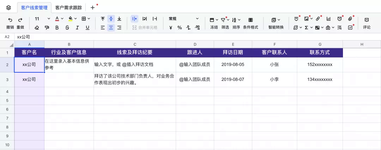Open the sort (排序) dropdown arrow
The height and width of the screenshot is (150, 381).
click(x=239, y=20)
